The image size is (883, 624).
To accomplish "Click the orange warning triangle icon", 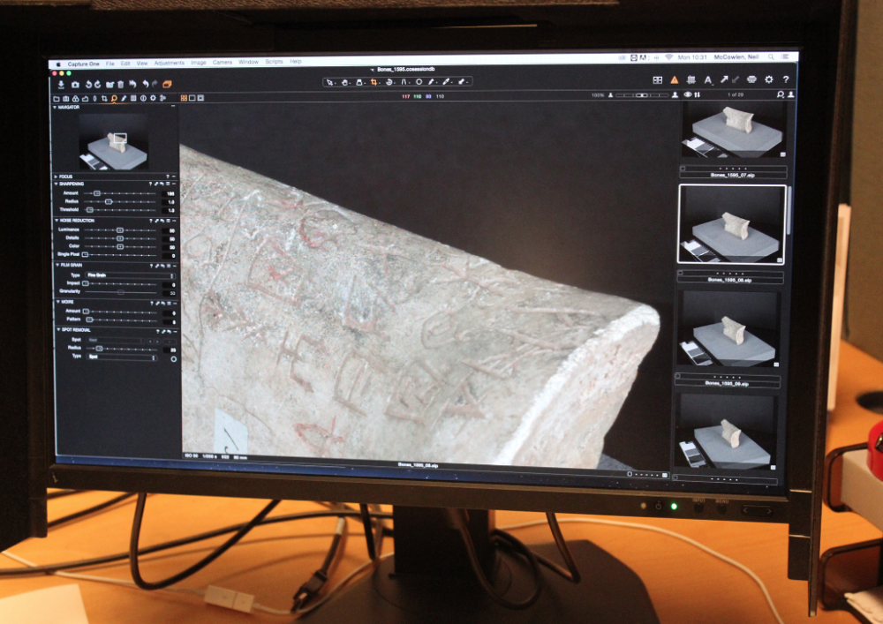I will pyautogui.click(x=675, y=80).
